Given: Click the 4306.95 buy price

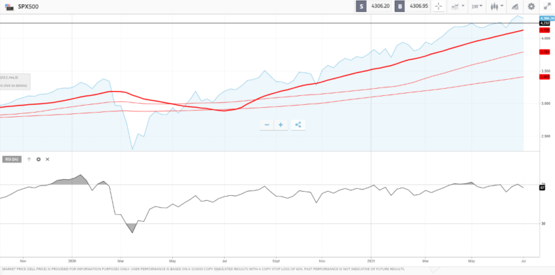Looking at the screenshot, I should point(418,6).
